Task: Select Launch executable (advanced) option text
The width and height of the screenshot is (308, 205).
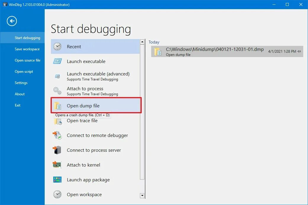Action: [x=98, y=74]
